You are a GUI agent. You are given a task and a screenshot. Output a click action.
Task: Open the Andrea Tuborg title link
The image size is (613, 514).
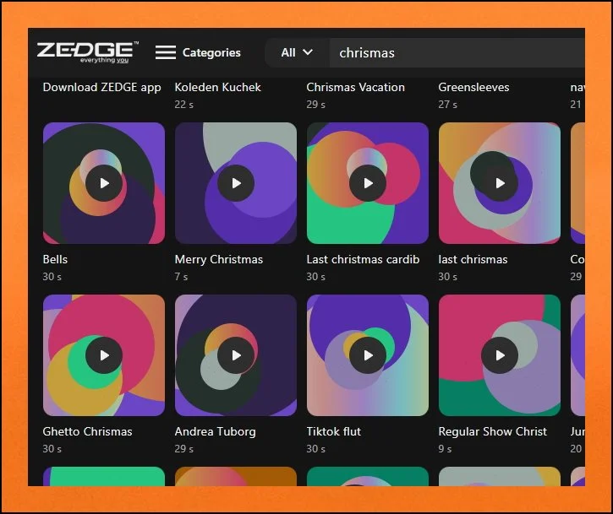pos(215,431)
